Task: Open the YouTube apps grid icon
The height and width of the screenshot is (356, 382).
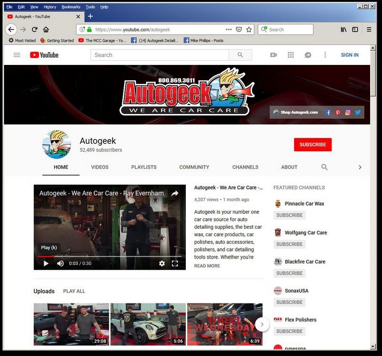Action: (291, 55)
